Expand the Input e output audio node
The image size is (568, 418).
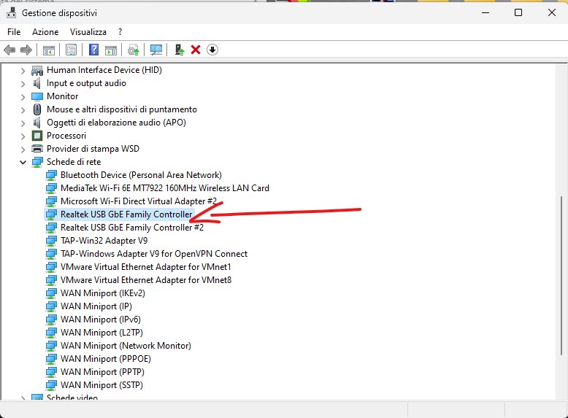click(x=23, y=84)
